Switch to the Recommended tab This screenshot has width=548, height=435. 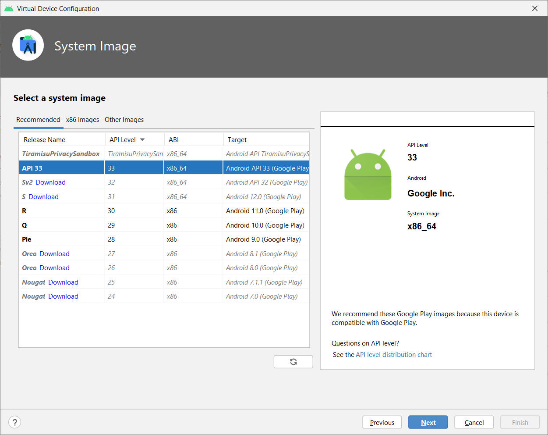click(x=38, y=120)
